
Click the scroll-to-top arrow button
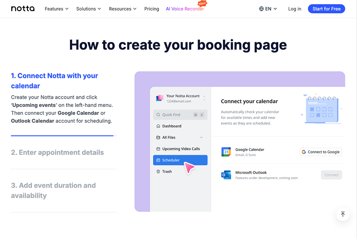pos(342,214)
